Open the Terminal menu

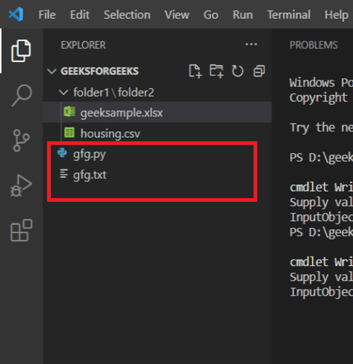tap(288, 15)
